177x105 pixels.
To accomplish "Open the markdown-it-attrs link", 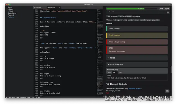I will 135,89.
